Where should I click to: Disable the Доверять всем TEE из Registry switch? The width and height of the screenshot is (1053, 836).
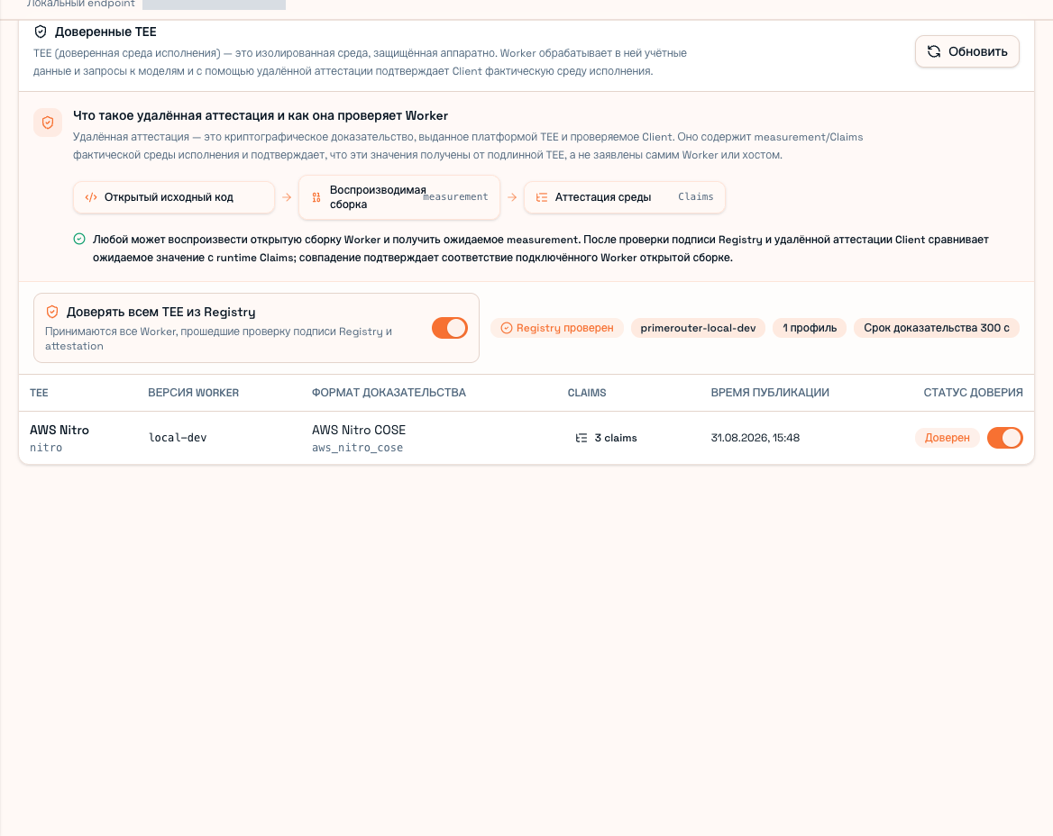450,328
